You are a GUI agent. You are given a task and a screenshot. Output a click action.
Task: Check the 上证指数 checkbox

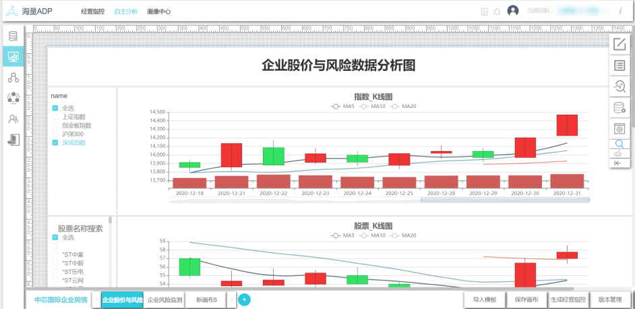pyautogui.click(x=55, y=117)
